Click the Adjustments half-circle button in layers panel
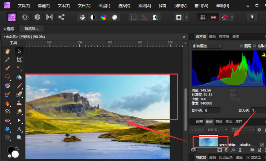Viewport: 266px width, 161px height. [226, 150]
